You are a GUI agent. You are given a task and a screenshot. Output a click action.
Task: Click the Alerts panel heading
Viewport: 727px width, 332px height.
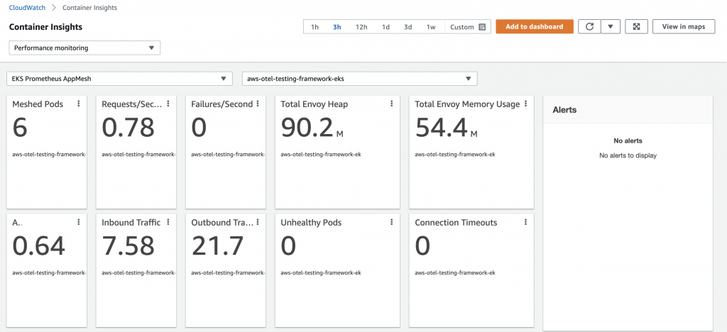[x=564, y=110]
